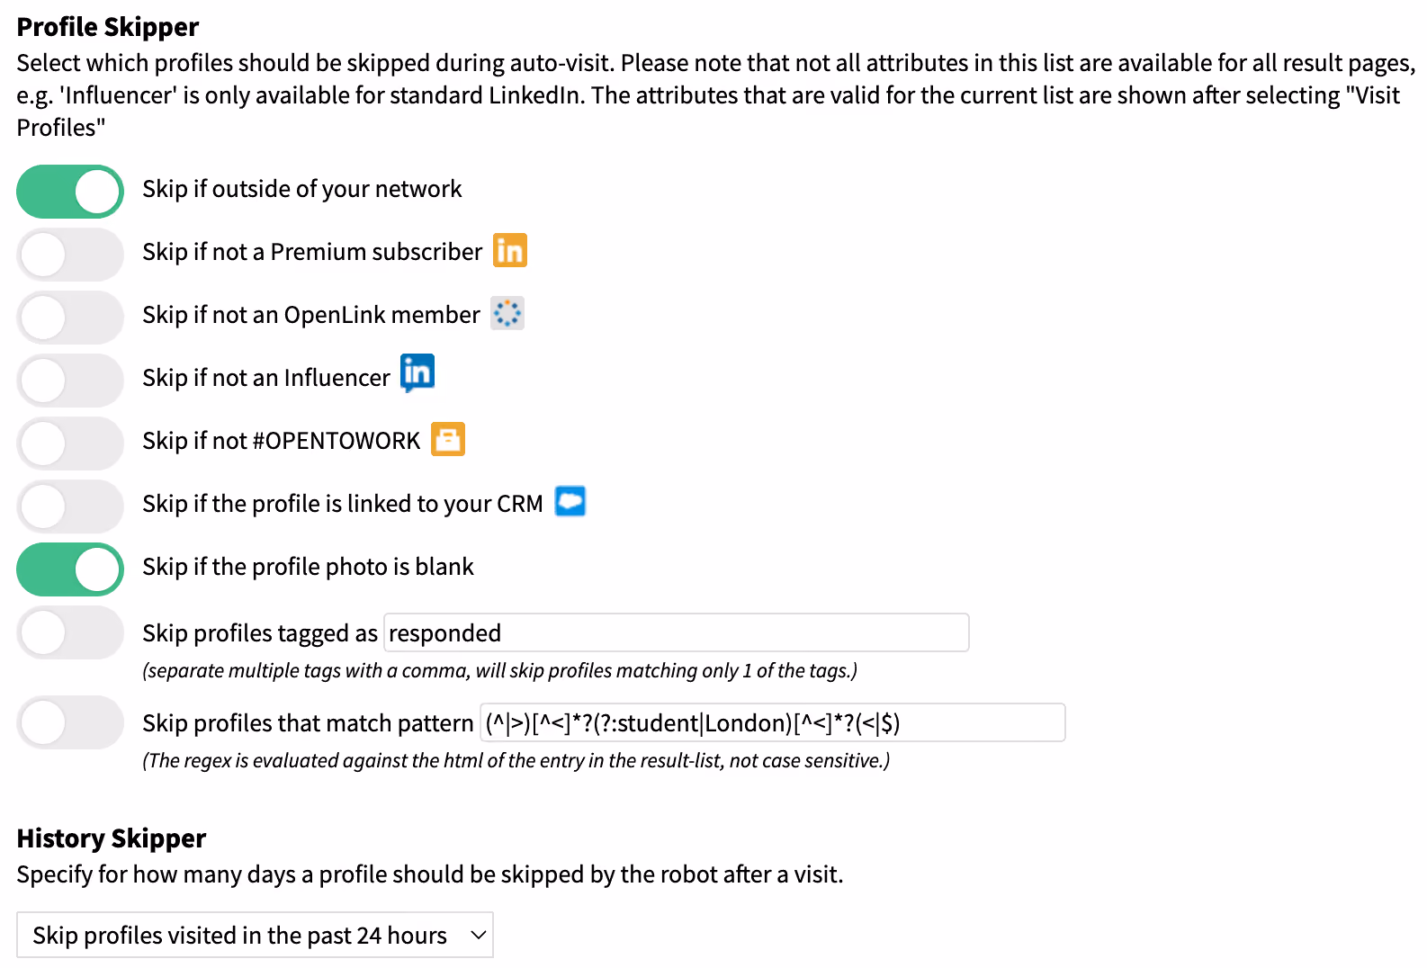Enable Skip if not an Influencer toggle
Screen dimensions: 1427x968
[x=70, y=381]
